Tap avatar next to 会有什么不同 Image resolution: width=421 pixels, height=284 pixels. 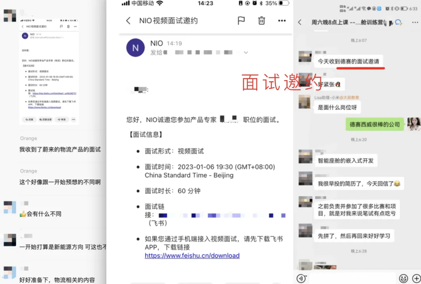(10, 207)
